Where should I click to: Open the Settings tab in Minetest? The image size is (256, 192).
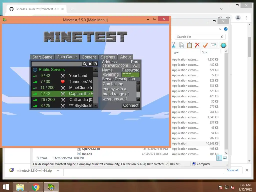pyautogui.click(x=108, y=57)
